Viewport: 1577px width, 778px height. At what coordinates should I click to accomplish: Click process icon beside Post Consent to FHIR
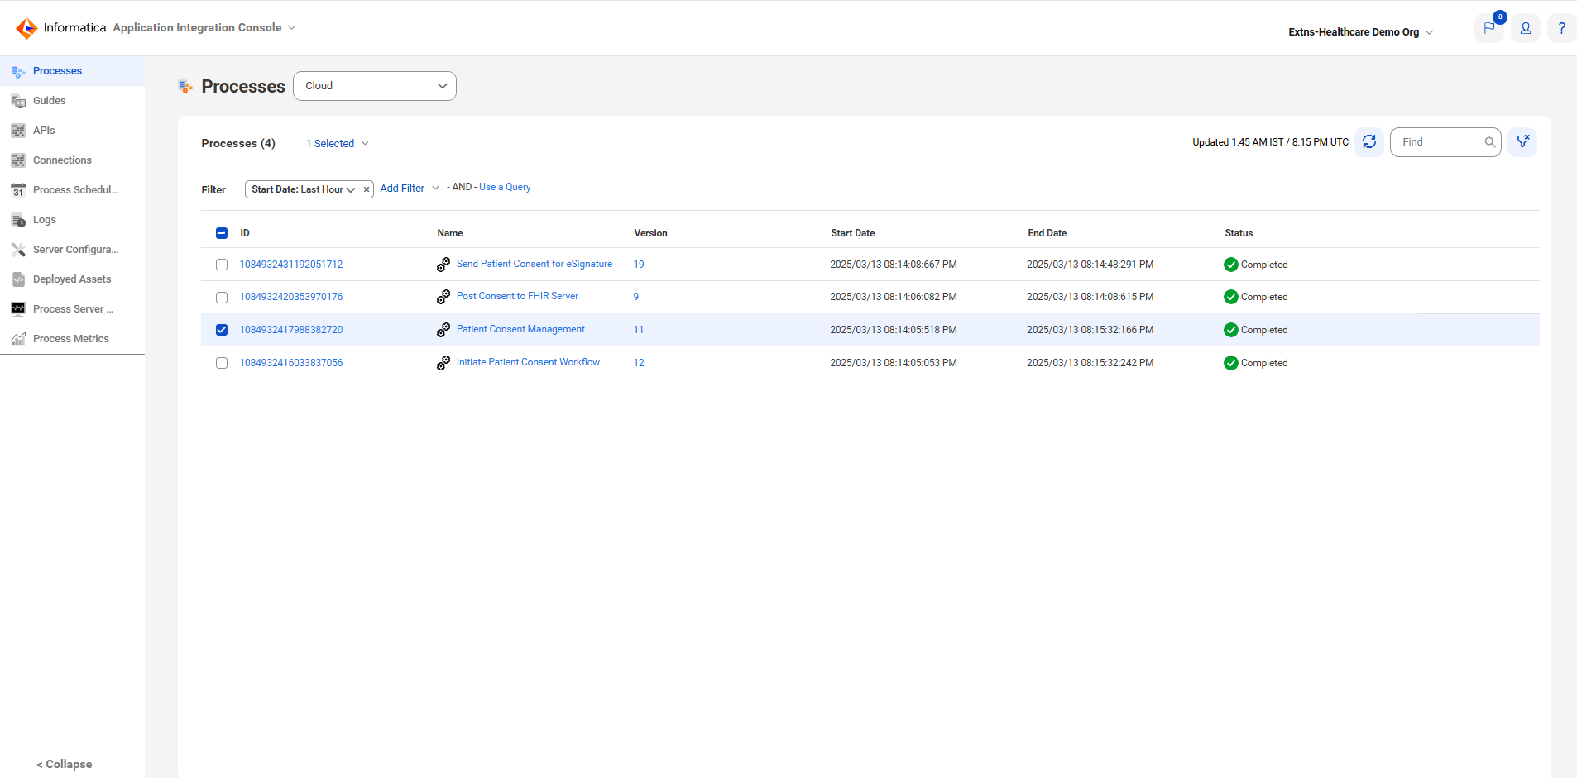click(443, 297)
